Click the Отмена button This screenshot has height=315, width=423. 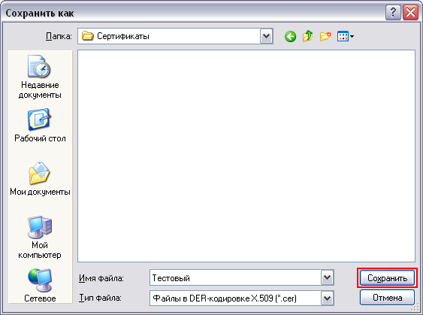(x=387, y=298)
